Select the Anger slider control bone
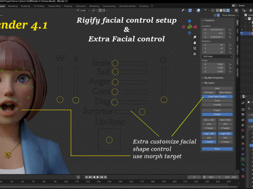The height and width of the screenshot is (189, 253). pyautogui.click(x=115, y=82)
